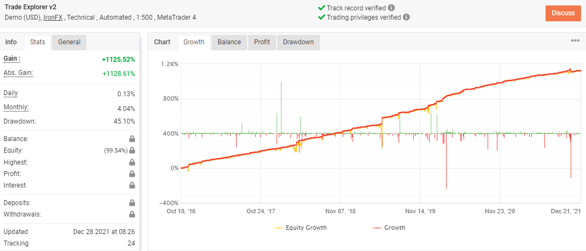The width and height of the screenshot is (586, 251).
Task: Open the IronFX broker link
Action: click(54, 17)
